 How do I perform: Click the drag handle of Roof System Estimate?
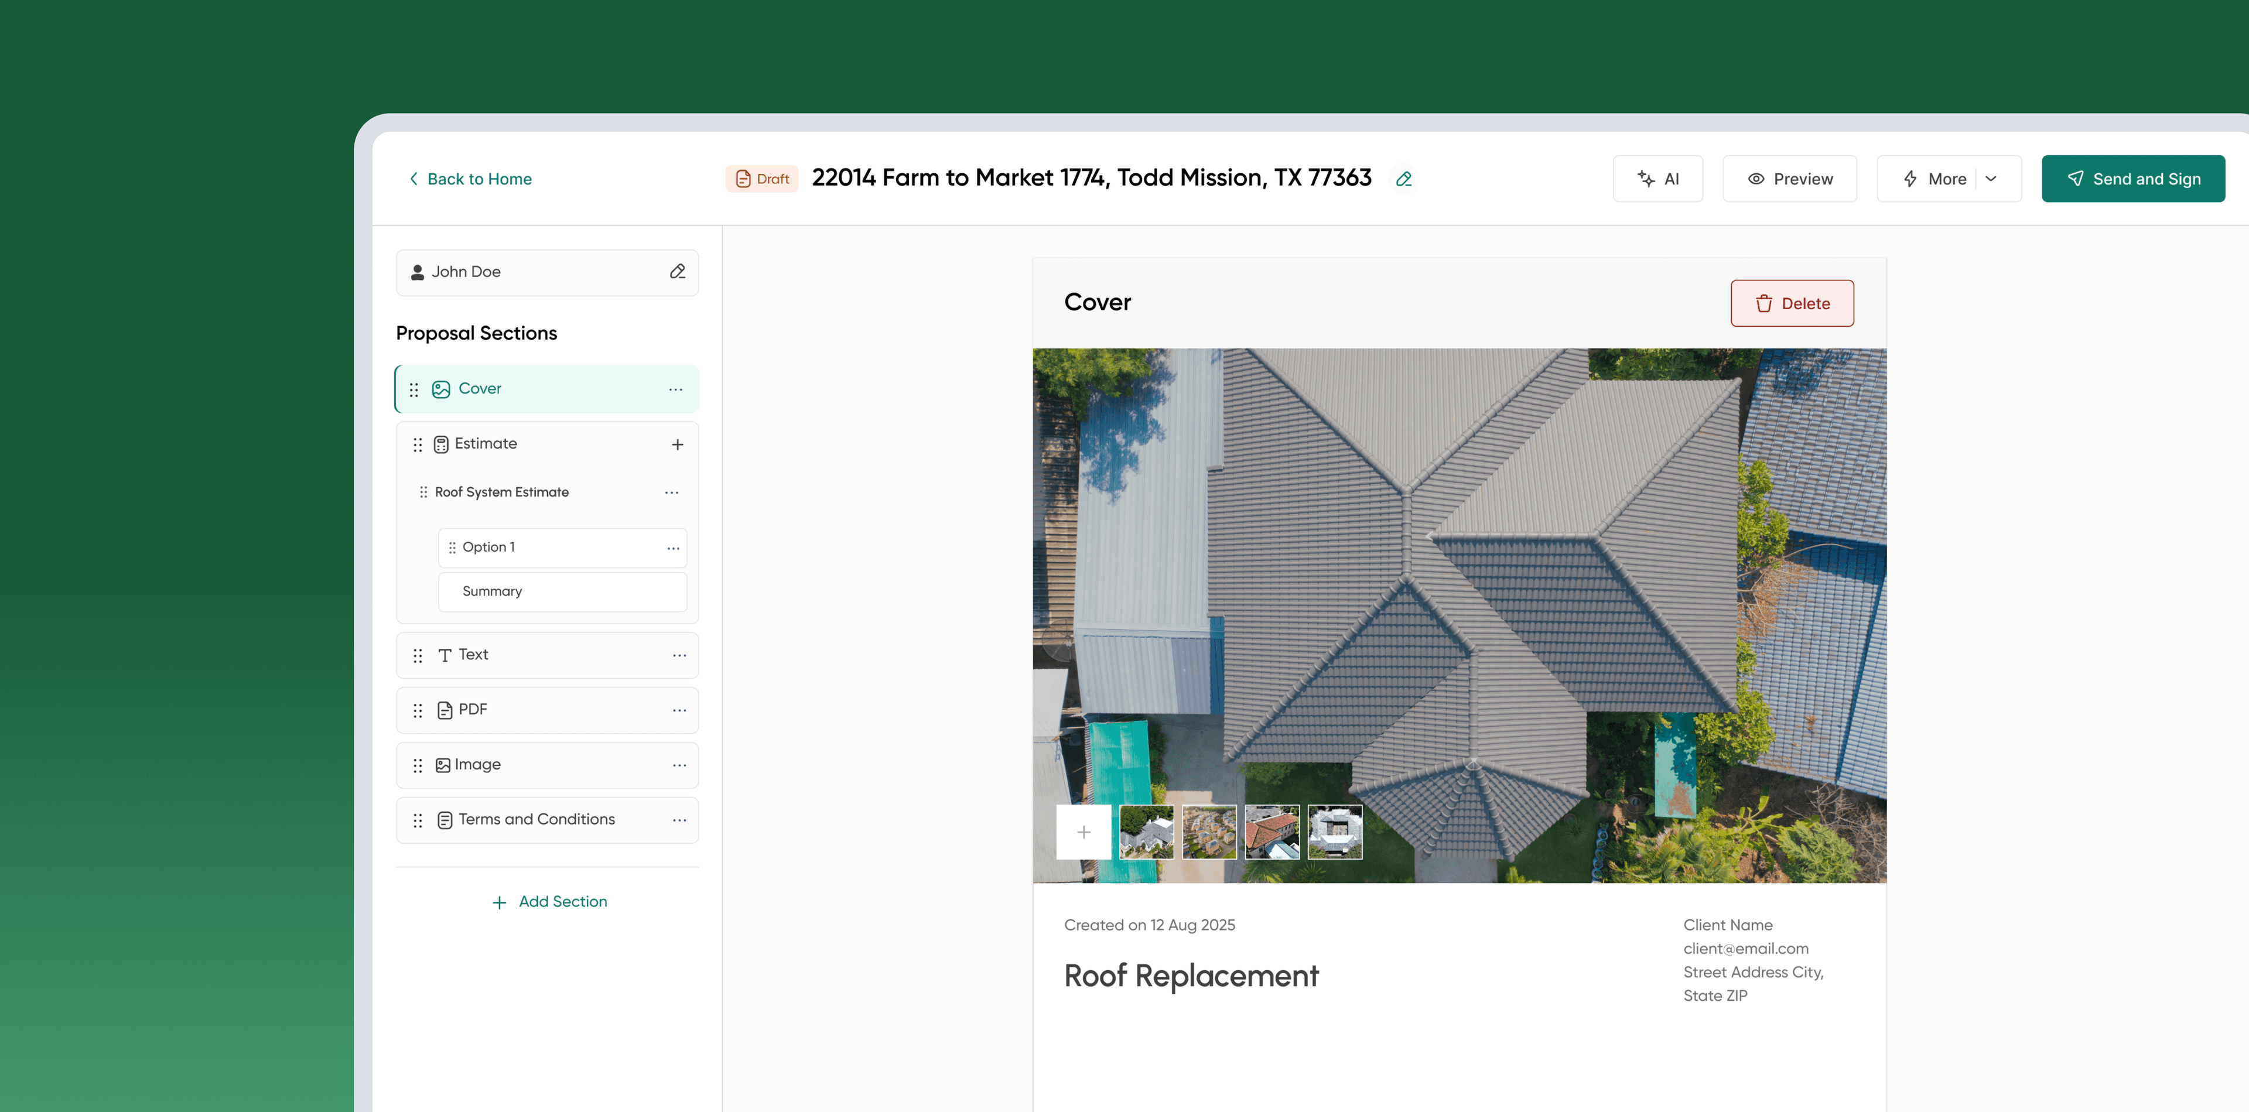(x=423, y=492)
